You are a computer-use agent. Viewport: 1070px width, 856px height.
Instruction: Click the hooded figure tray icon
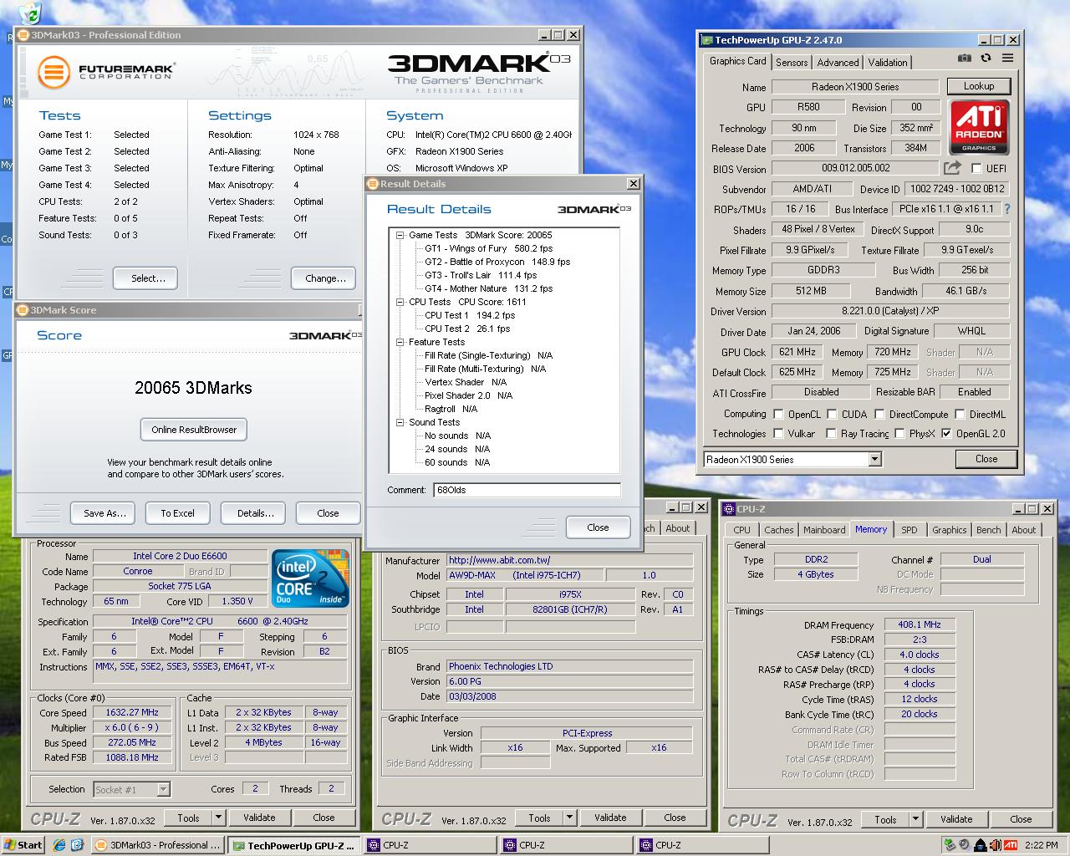[x=980, y=844]
